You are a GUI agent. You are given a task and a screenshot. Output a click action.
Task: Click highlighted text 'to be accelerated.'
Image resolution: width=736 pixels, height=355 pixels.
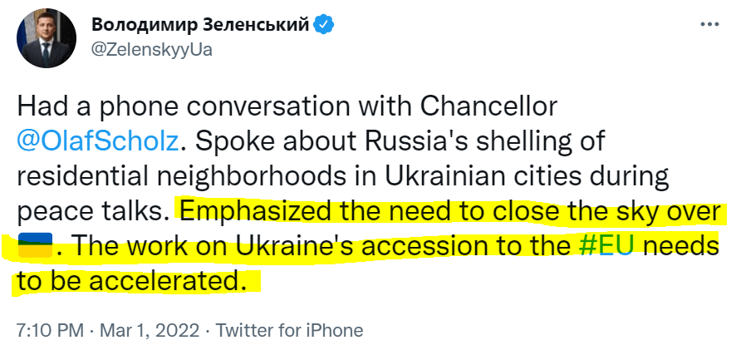tap(132, 281)
